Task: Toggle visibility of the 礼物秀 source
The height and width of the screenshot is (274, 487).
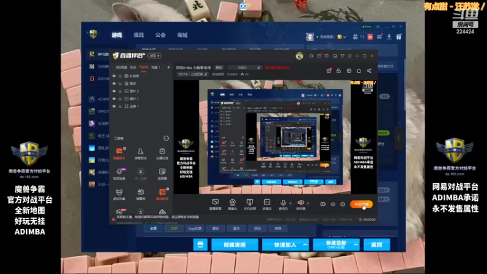Action: click(x=114, y=76)
